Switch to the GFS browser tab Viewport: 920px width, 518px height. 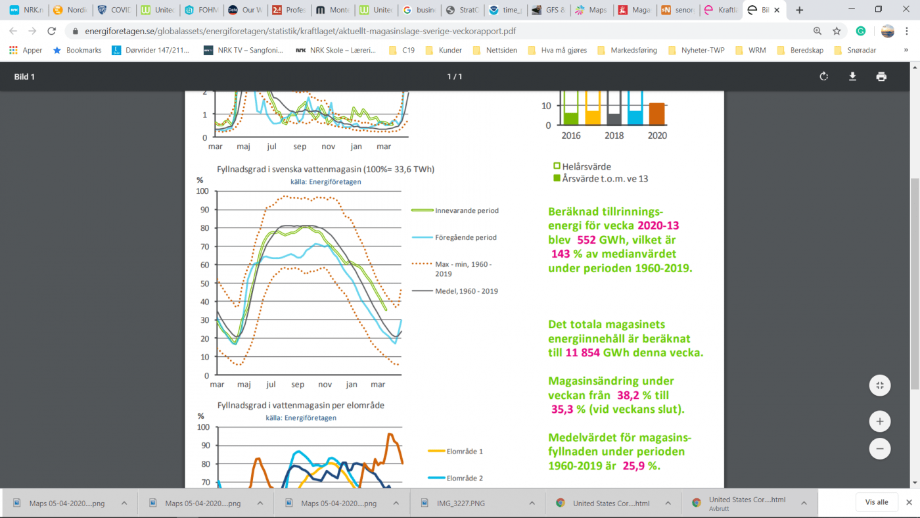[x=548, y=10]
